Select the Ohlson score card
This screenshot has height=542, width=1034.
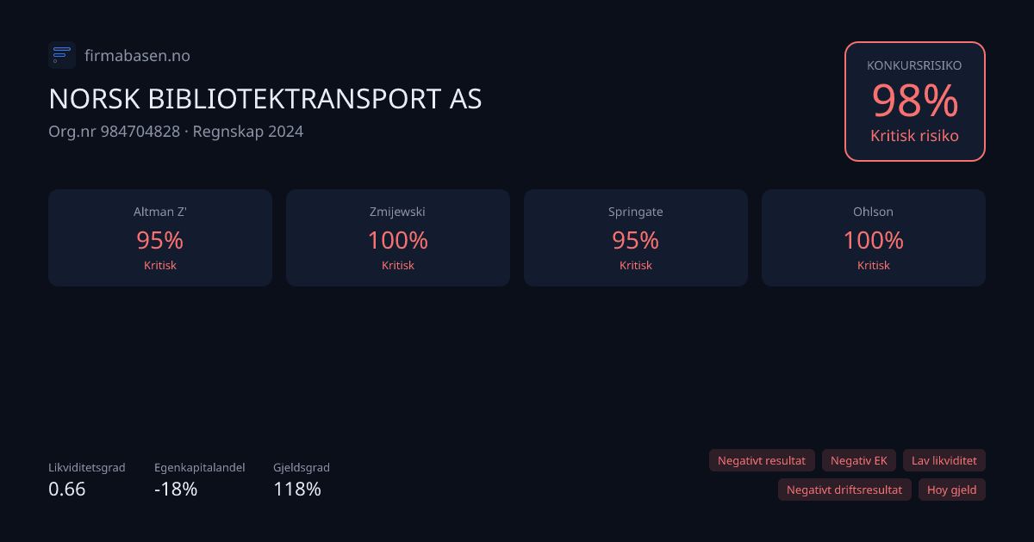(x=873, y=237)
